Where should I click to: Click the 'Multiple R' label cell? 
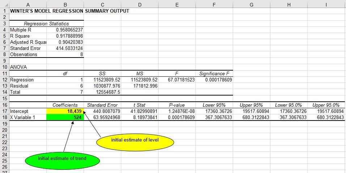pos(28,30)
